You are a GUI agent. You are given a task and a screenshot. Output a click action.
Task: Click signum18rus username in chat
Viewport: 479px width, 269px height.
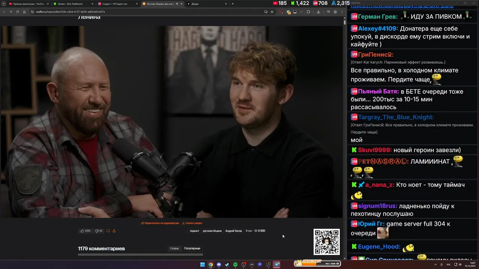click(x=378, y=206)
